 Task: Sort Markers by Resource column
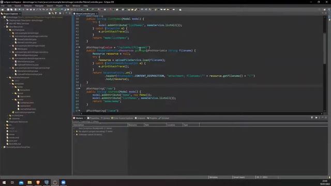[136, 125]
